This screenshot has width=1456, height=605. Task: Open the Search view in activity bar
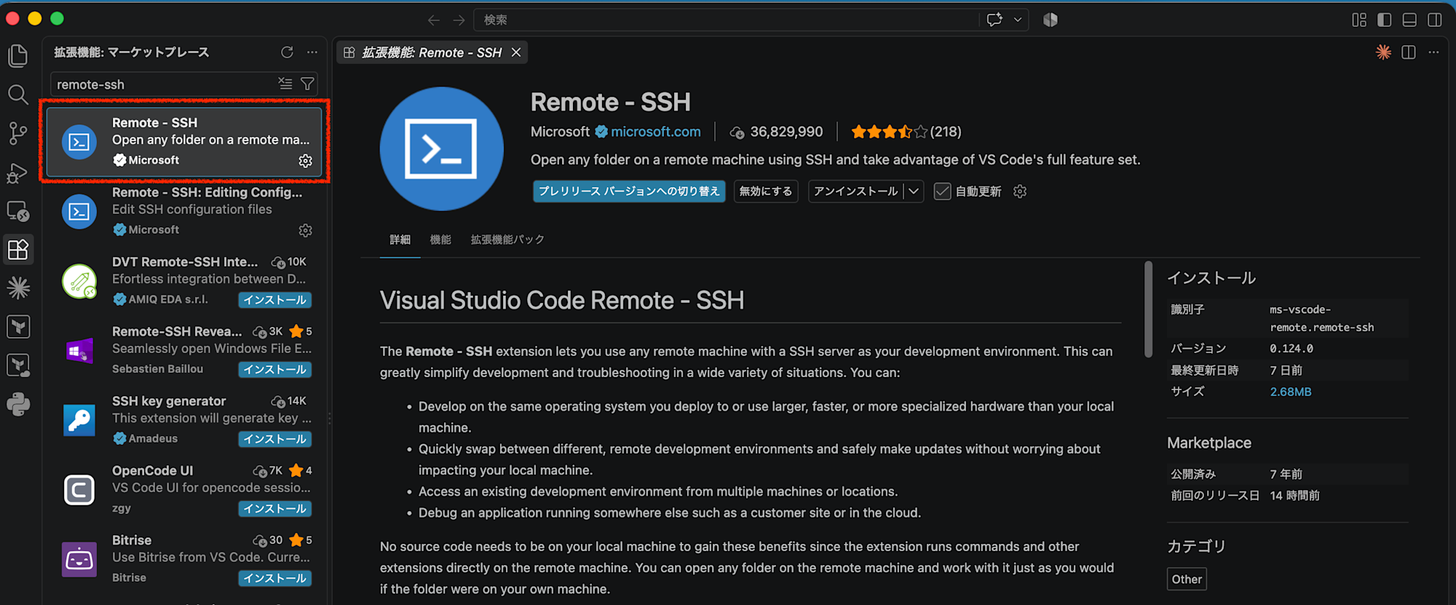click(18, 94)
